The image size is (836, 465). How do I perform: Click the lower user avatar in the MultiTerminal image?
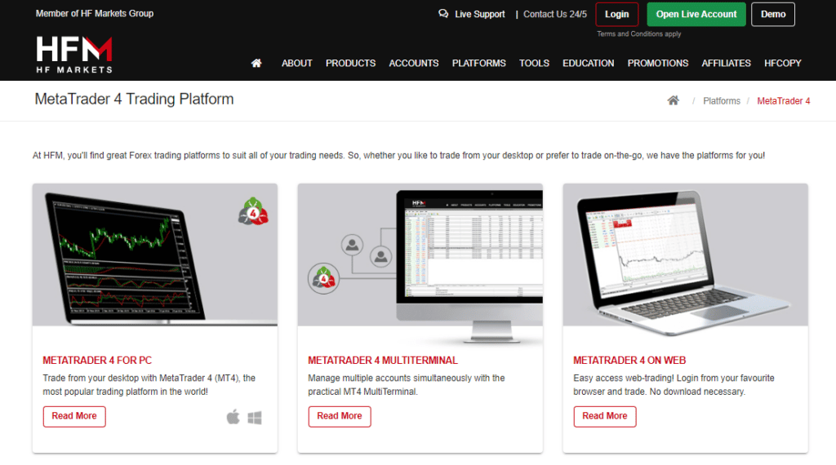click(380, 257)
